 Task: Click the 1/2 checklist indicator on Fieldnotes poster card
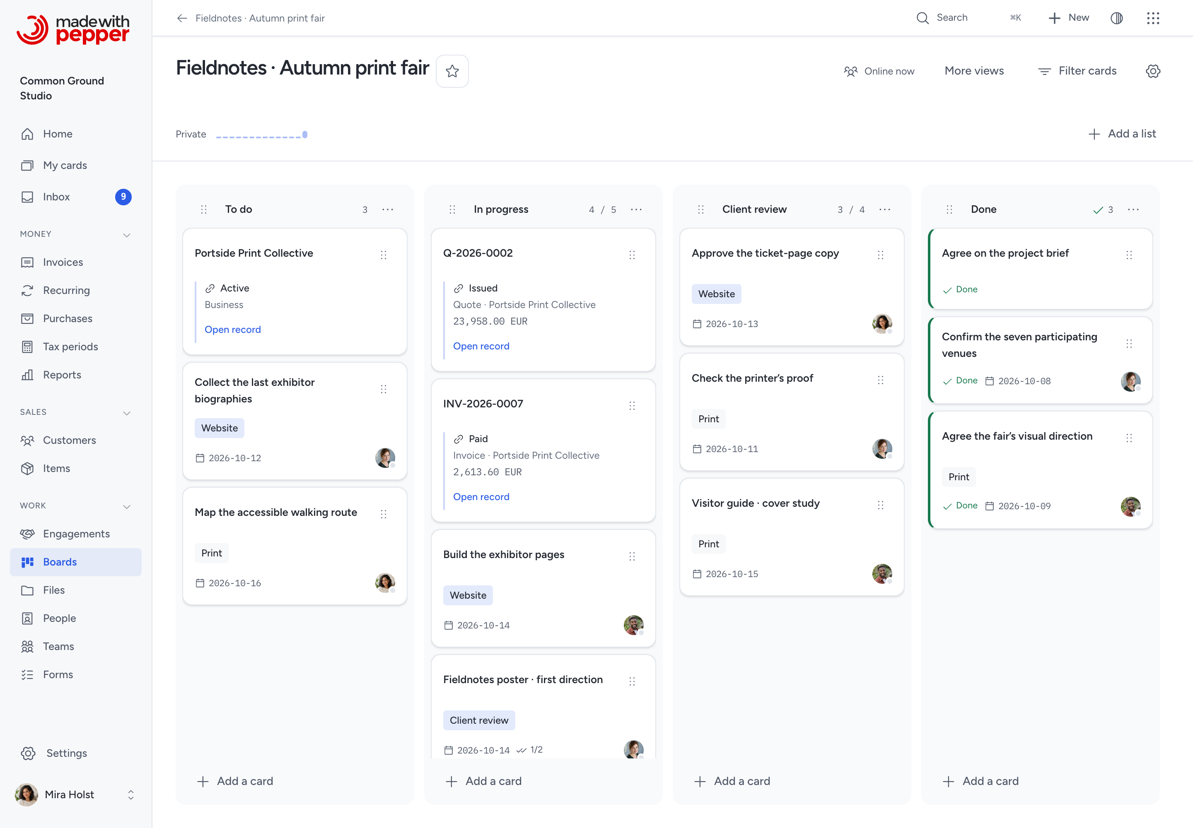(x=529, y=750)
